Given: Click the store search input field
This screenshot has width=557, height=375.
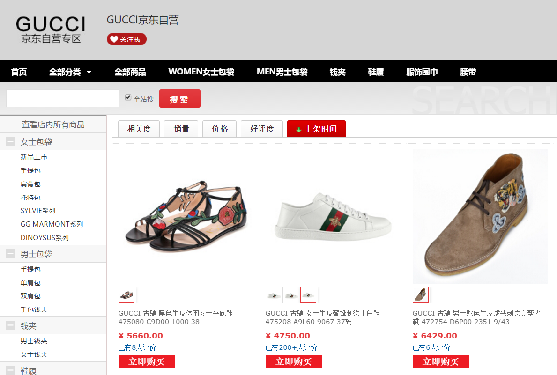Looking at the screenshot, I should point(63,98).
